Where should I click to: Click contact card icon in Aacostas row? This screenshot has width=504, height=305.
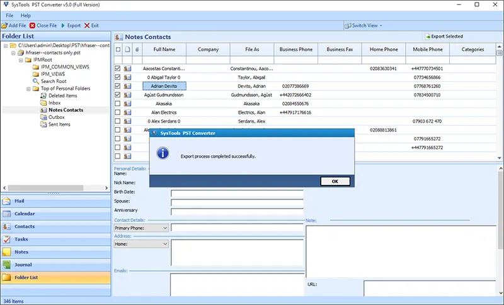128,69
